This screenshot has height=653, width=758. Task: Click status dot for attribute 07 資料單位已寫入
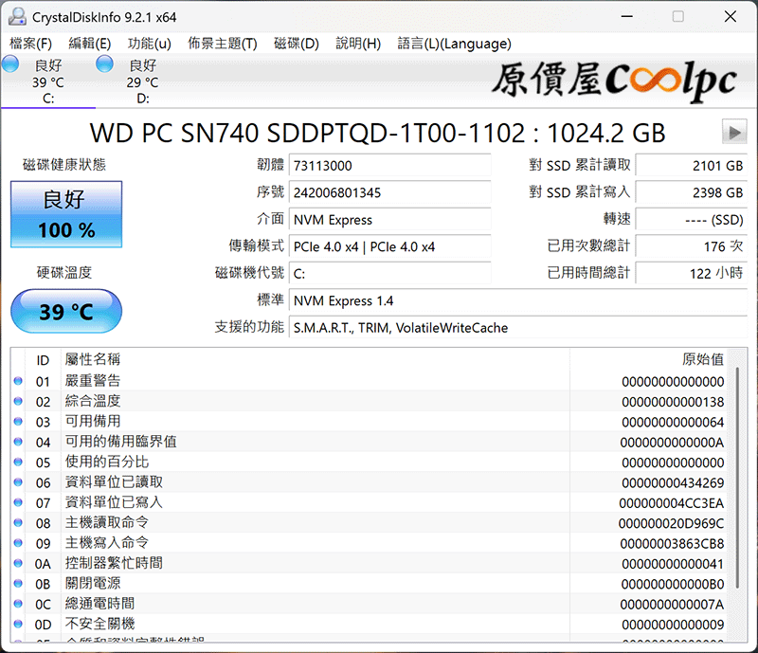pos(18,503)
